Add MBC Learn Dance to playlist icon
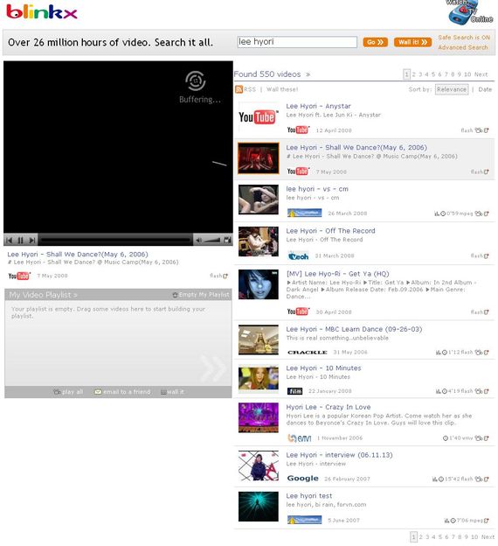The image size is (498, 546). click(479, 353)
